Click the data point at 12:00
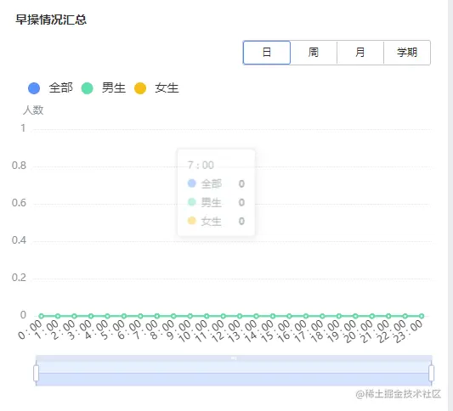453x411 pixels. pos(240,316)
